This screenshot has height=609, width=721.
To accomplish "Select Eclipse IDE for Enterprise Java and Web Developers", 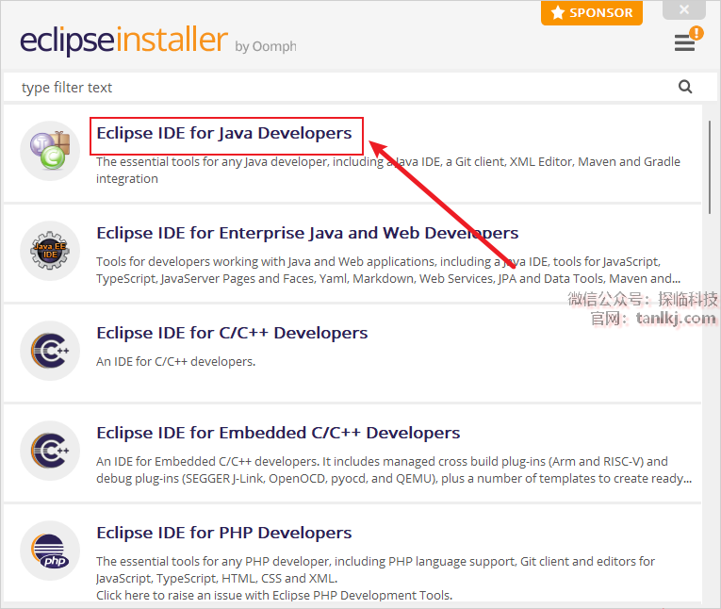I will point(307,233).
